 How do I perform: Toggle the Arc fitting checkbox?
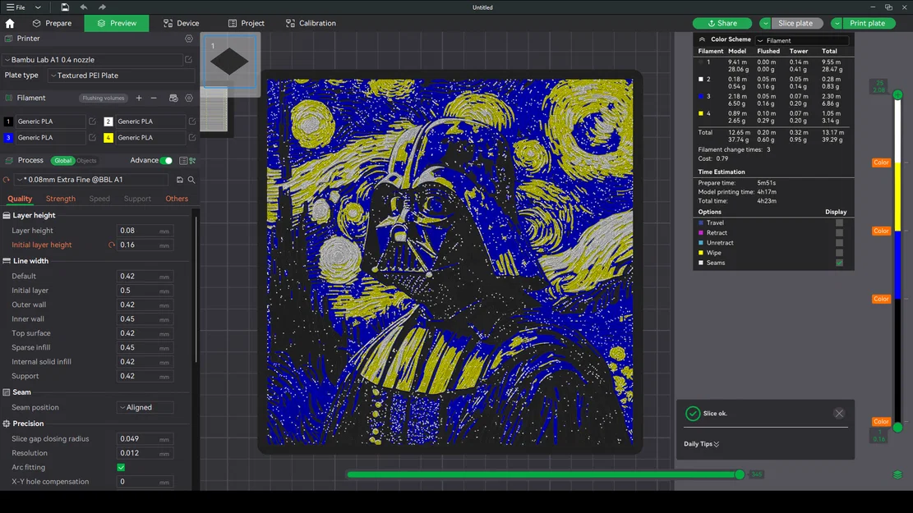pos(121,468)
